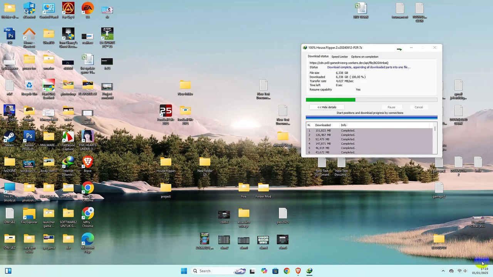Click the cdn.pd5-gamedriveorg download URL text

[349, 63]
